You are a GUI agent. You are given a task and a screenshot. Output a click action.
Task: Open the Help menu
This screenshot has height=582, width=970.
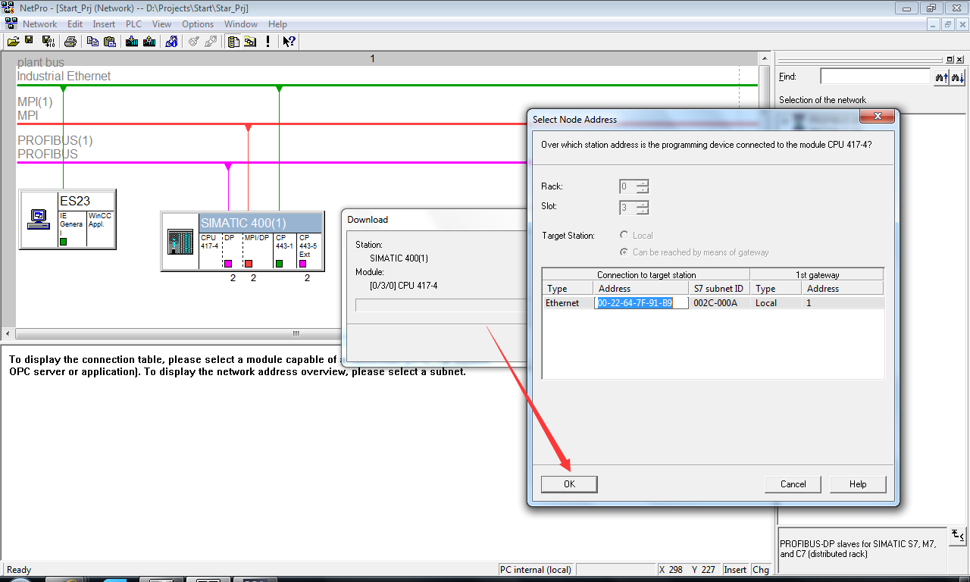[x=278, y=24]
